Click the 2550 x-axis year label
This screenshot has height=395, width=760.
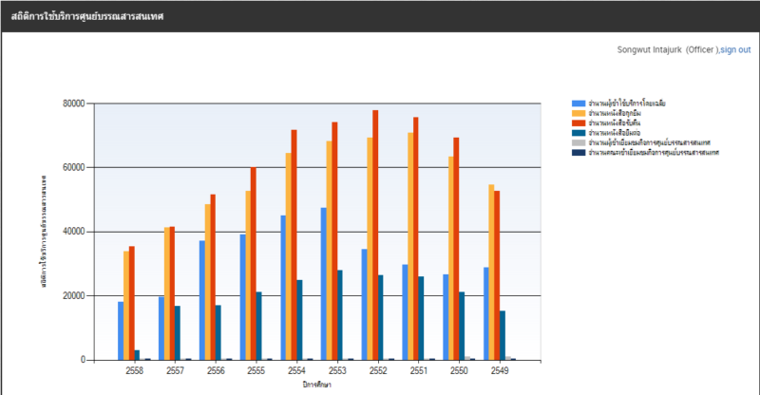coord(459,374)
